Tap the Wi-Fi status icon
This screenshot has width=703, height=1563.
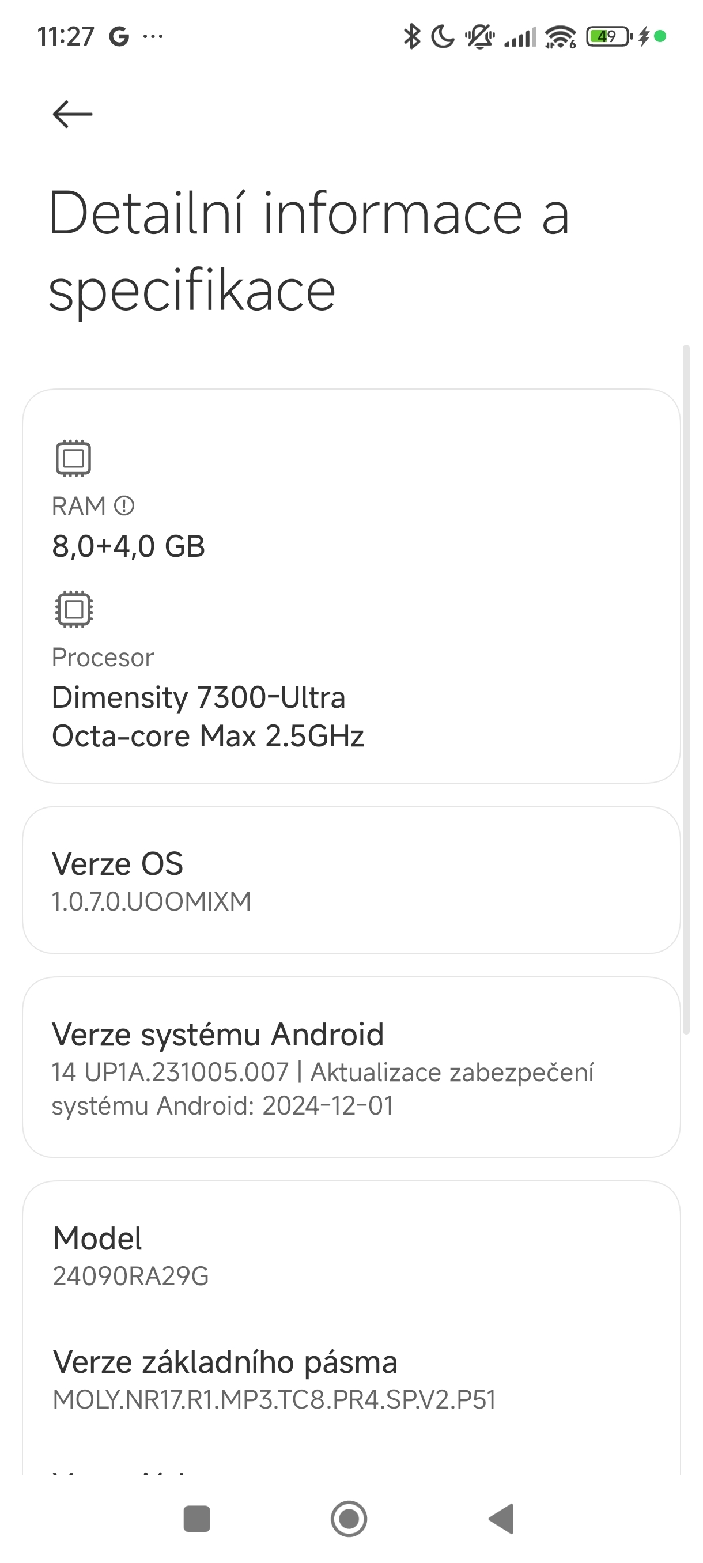point(560,36)
